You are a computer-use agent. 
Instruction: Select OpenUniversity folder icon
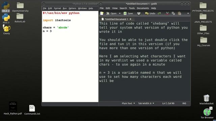pyautogui.click(x=20, y=7)
